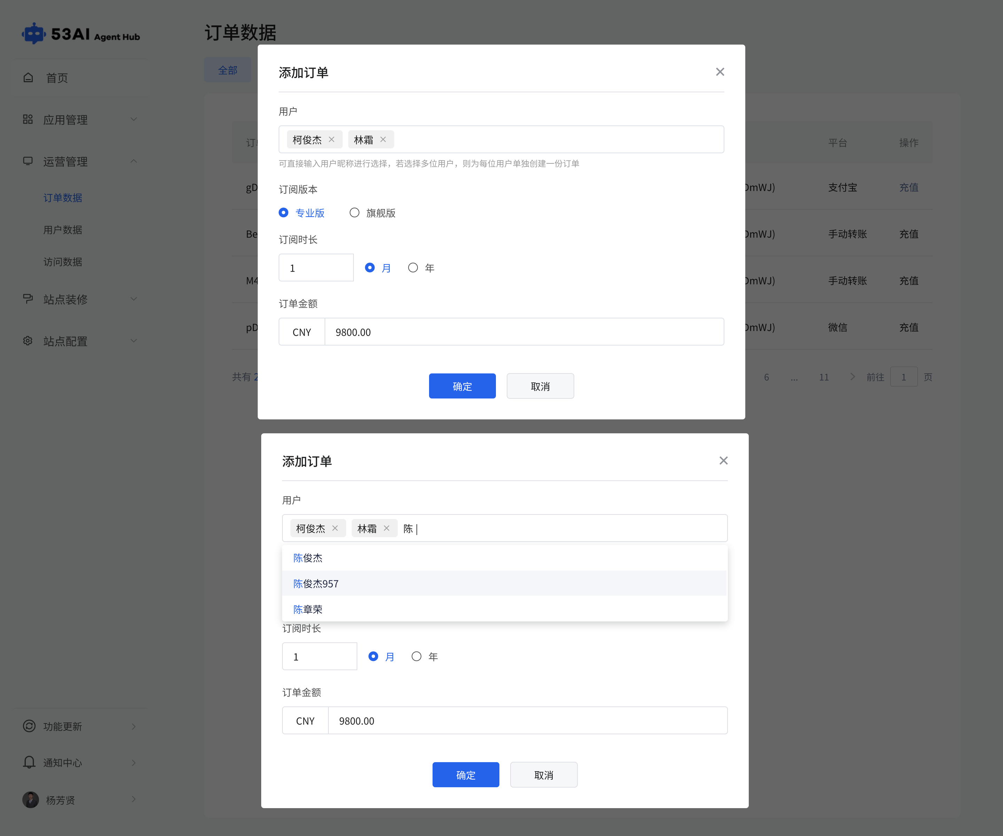
Task: Click the next page arrow
Action: pyautogui.click(x=853, y=377)
